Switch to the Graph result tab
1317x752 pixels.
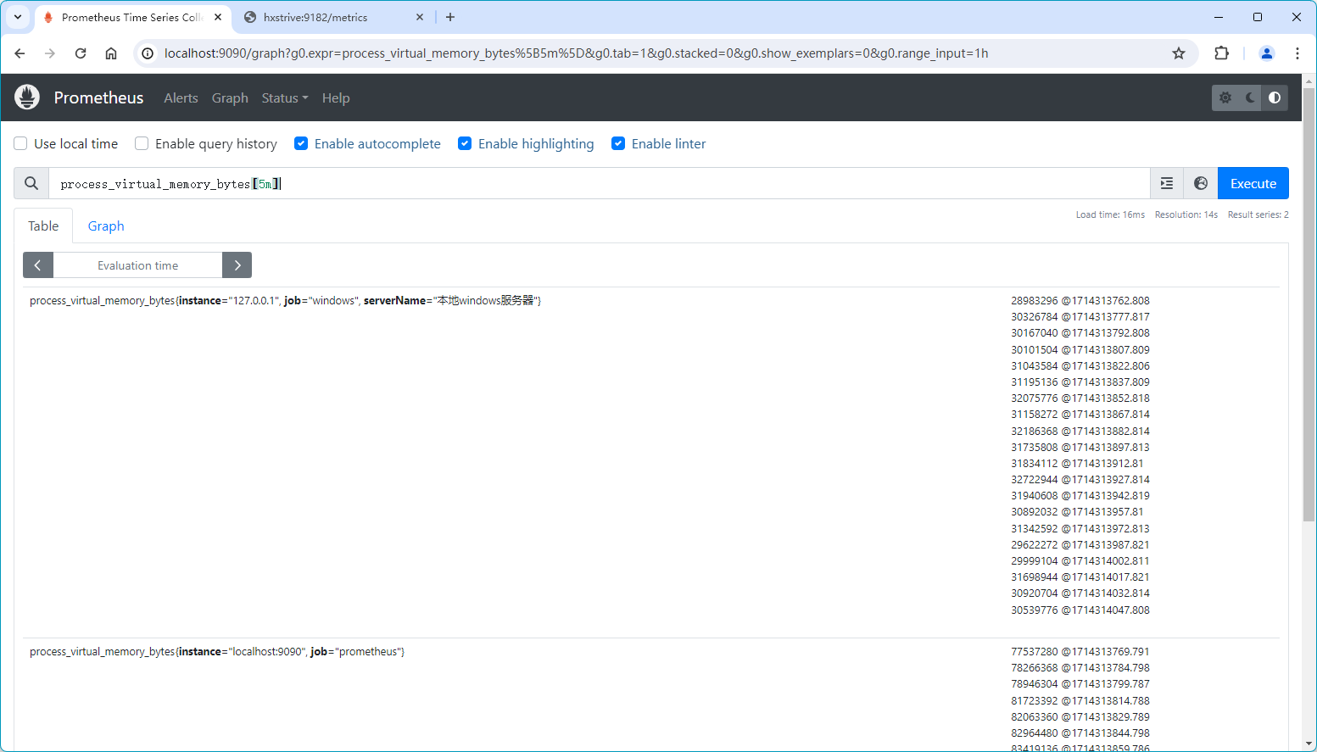106,226
